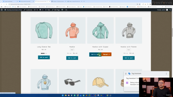The width and height of the screenshot is (173, 97).
Task: Click the purple square in Tag Assistant
Action: 127,83
